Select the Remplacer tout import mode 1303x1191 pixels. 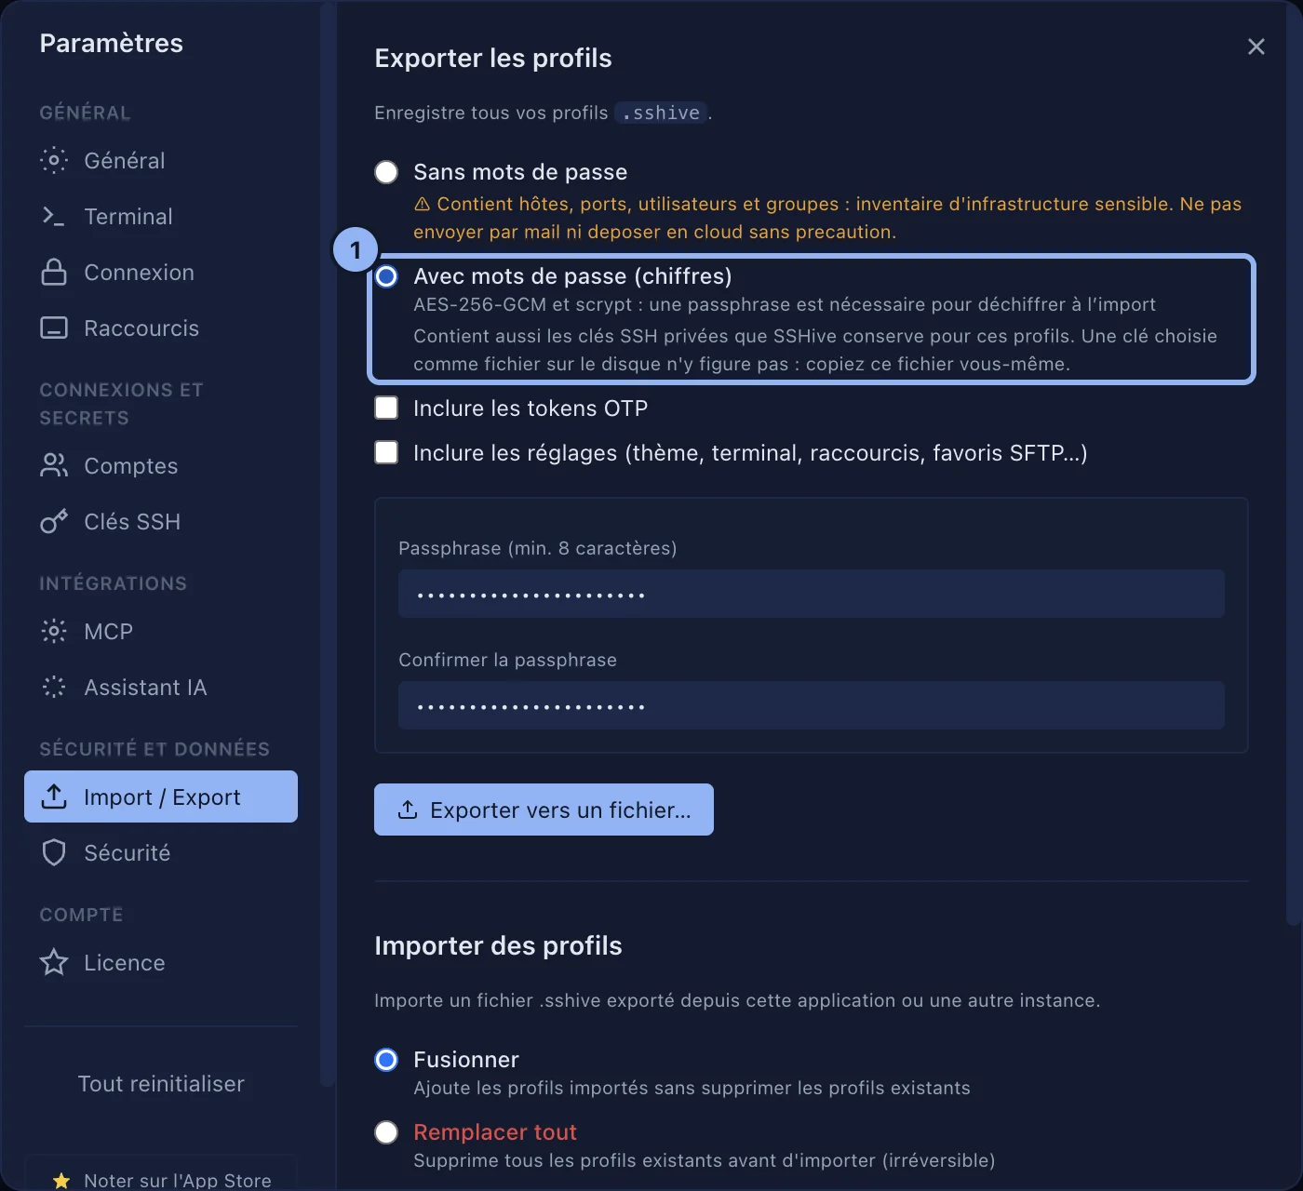[x=386, y=1132]
